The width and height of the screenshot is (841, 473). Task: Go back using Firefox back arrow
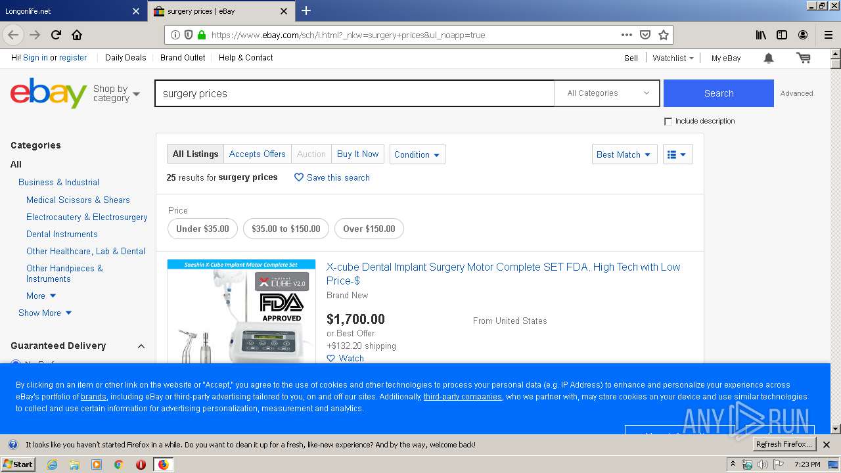pos(13,35)
